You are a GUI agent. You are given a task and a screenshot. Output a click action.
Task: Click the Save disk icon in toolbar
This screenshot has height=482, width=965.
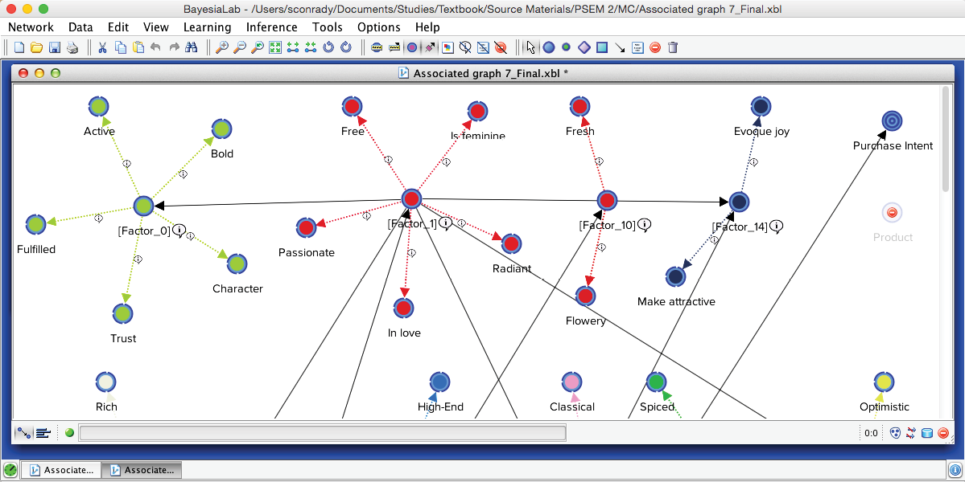click(x=55, y=47)
